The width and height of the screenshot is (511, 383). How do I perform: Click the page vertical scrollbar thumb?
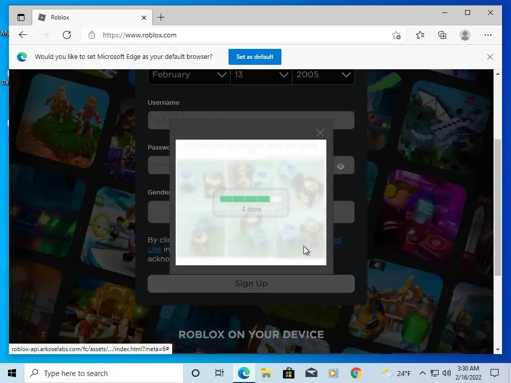(x=498, y=208)
